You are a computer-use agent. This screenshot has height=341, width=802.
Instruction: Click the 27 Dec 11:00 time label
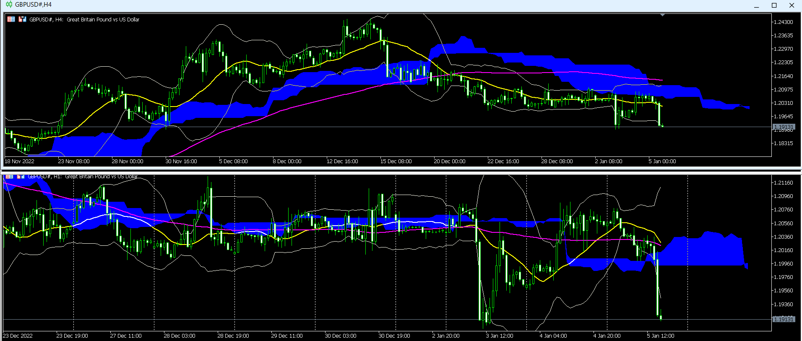coord(126,336)
